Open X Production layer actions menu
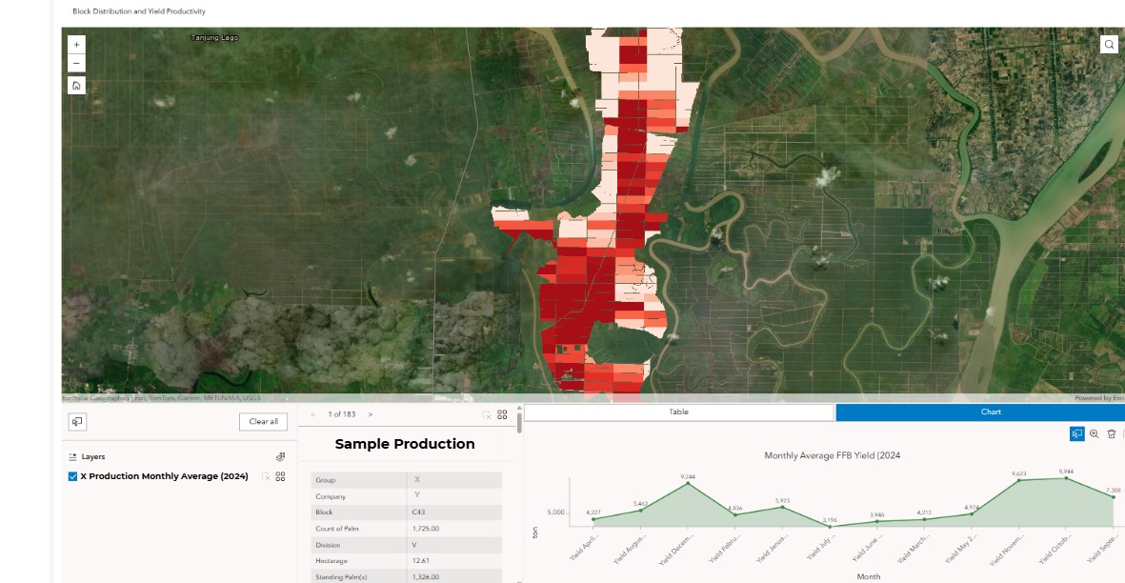Image resolution: width=1125 pixels, height=583 pixels. (281, 476)
